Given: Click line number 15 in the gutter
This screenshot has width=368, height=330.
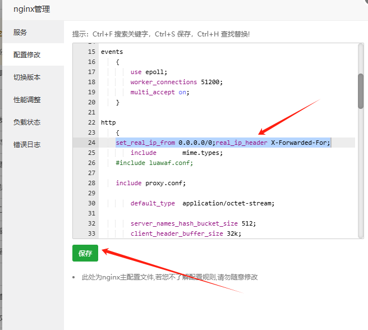Looking at the screenshot, I should [x=91, y=52].
